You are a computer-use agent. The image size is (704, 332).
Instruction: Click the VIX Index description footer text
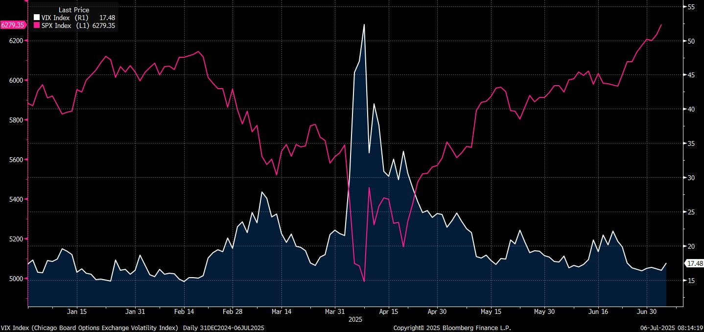tap(133, 328)
